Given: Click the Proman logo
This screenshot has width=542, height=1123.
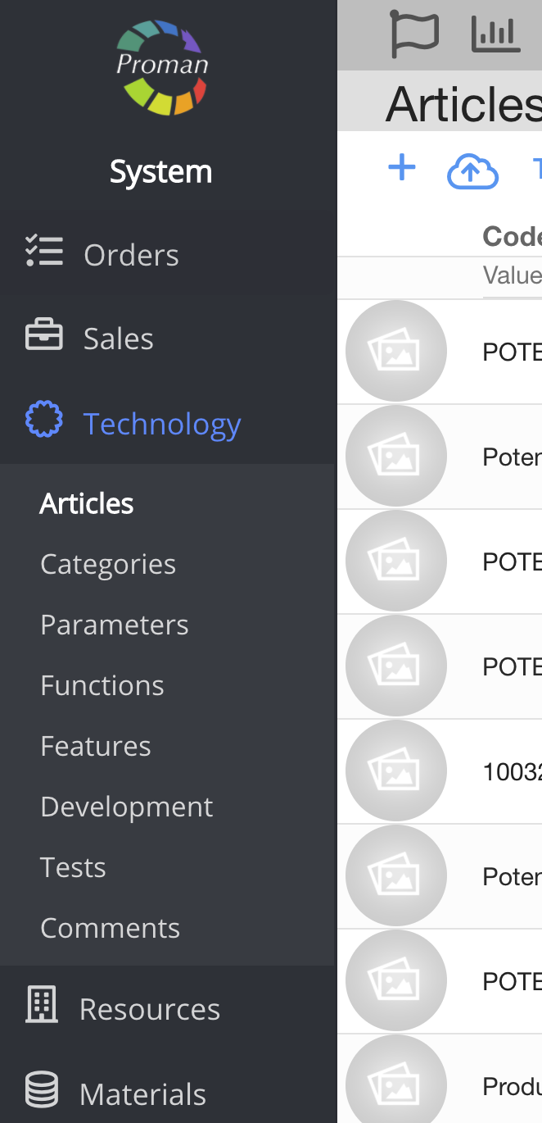Looking at the screenshot, I should 161,68.
